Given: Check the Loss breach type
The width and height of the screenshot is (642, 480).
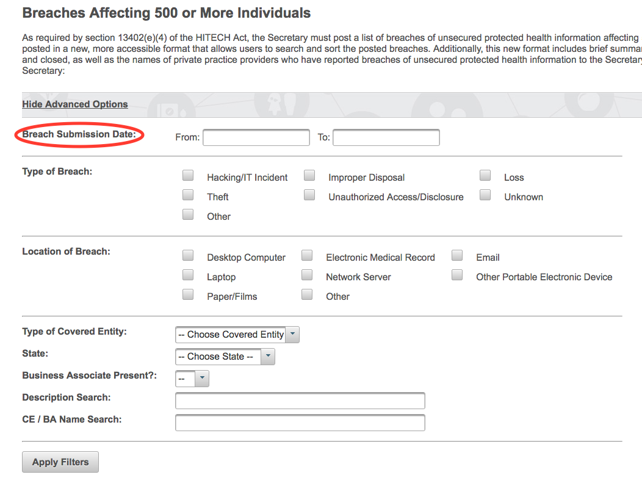Looking at the screenshot, I should [485, 175].
